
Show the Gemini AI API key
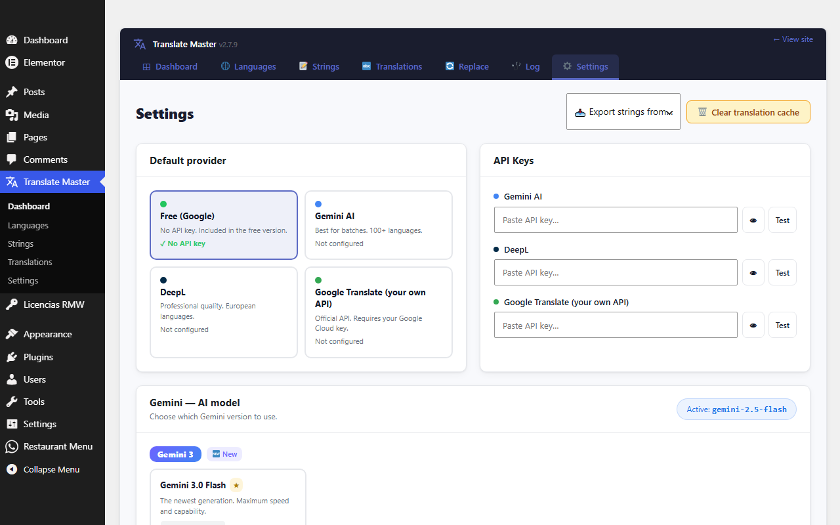(753, 220)
